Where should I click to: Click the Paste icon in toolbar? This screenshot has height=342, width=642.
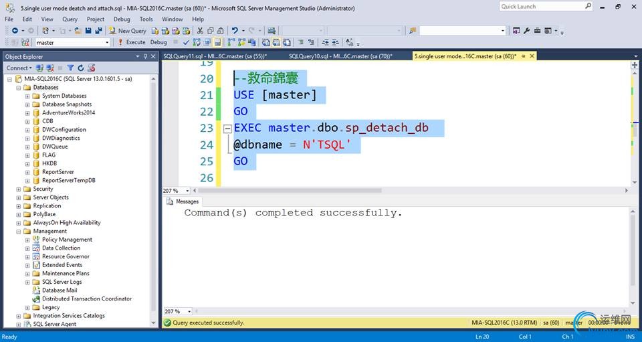[x=220, y=31]
